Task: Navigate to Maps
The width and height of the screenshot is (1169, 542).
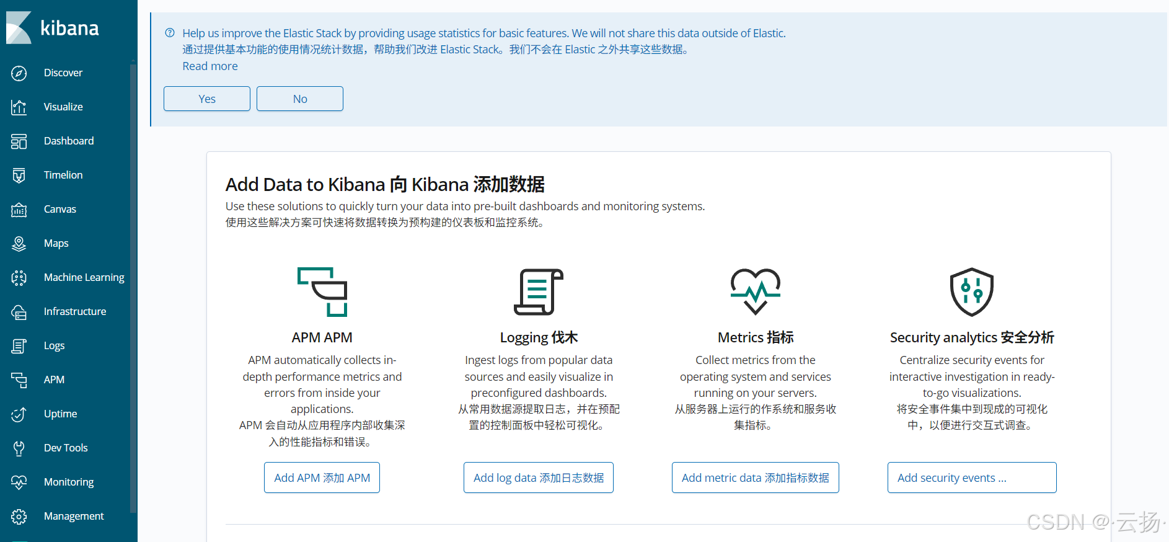Action: tap(56, 243)
